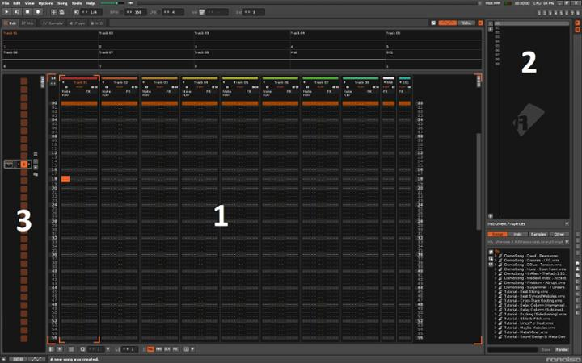This screenshot has height=363, width=582.
Task: Click the block loop size 1/4 value
Action: (91, 12)
